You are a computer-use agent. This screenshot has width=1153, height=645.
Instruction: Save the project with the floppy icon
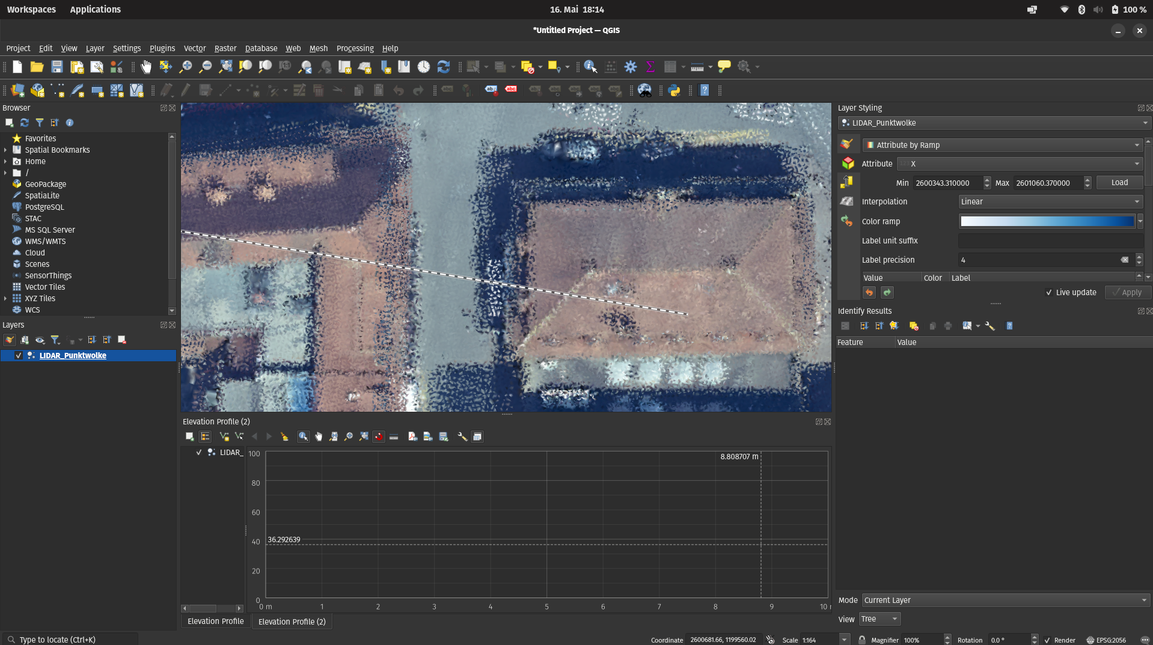coord(57,67)
